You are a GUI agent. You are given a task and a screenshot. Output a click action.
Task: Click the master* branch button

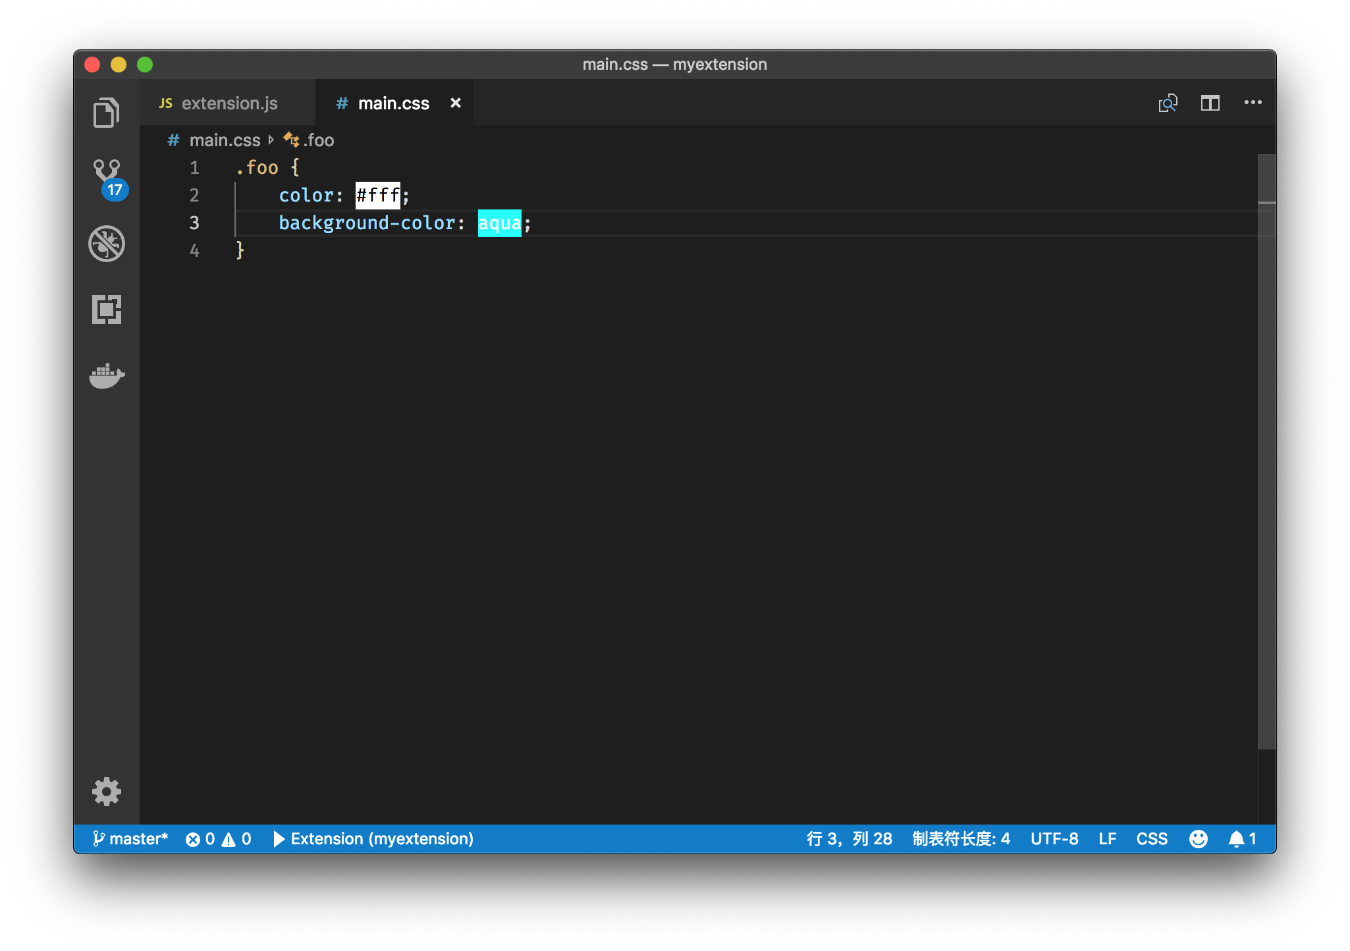130,838
